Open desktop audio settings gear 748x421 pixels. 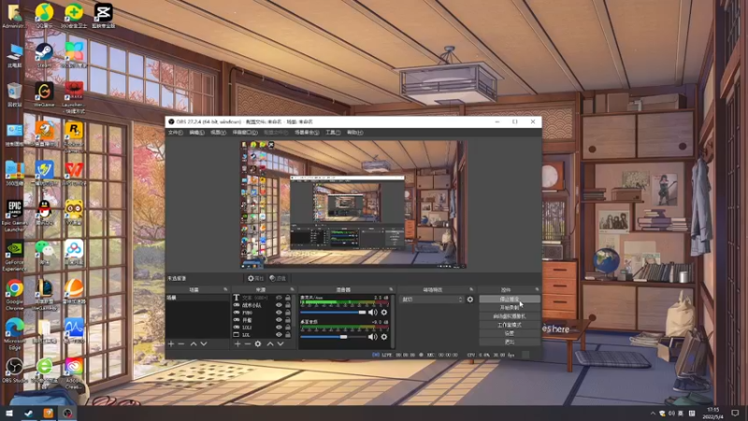tap(384, 337)
